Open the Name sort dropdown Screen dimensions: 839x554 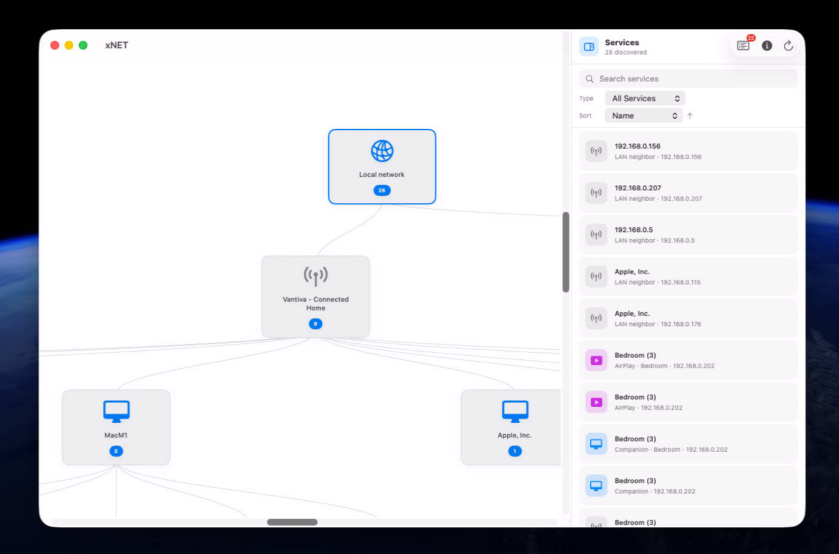tap(644, 116)
